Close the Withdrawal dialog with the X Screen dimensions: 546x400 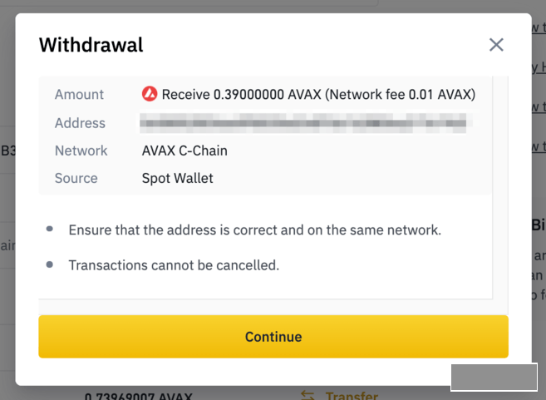[x=496, y=45]
